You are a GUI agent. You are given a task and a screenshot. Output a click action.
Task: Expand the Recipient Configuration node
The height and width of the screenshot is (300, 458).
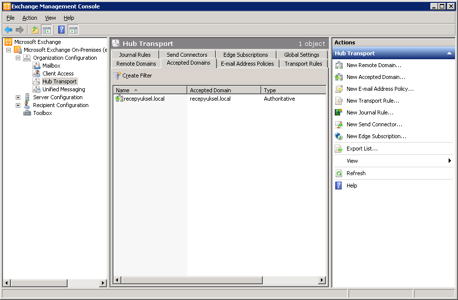coord(18,105)
